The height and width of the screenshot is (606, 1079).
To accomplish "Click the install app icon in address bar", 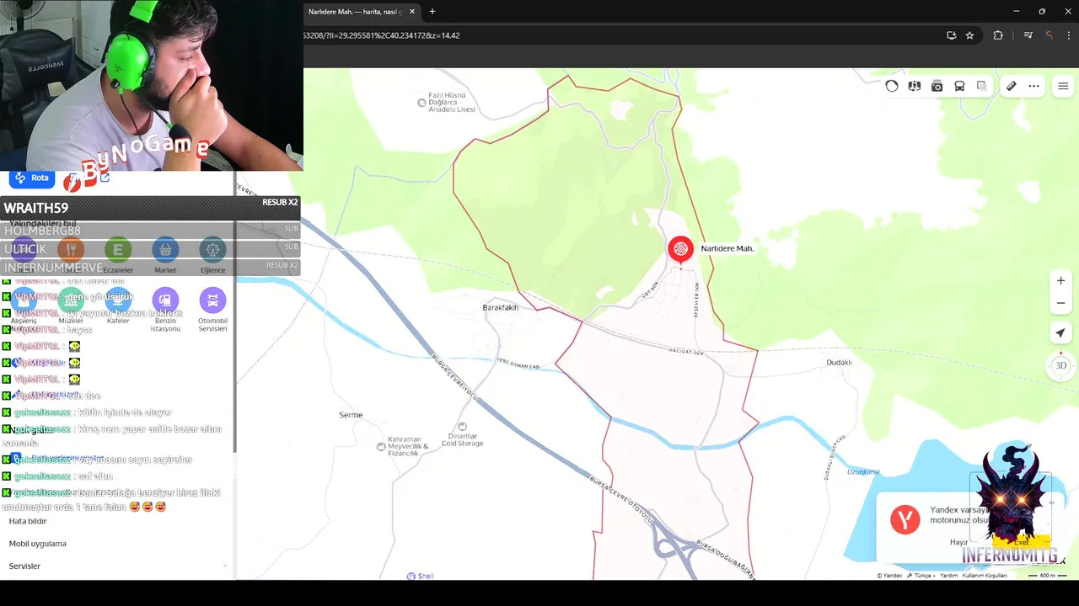I will pos(952,35).
